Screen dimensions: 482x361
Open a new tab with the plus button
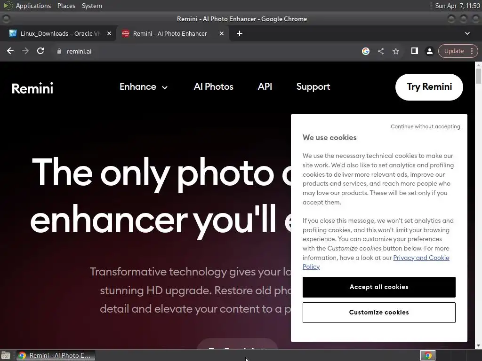pos(240,33)
